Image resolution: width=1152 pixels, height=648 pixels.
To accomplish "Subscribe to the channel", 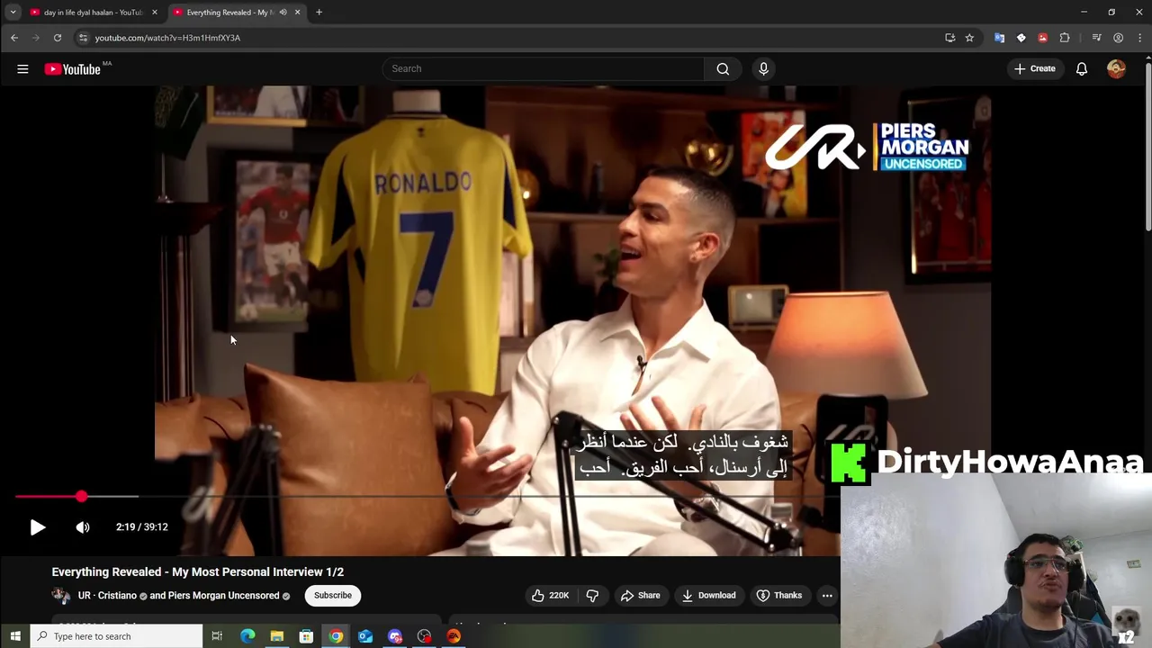I will point(333,595).
